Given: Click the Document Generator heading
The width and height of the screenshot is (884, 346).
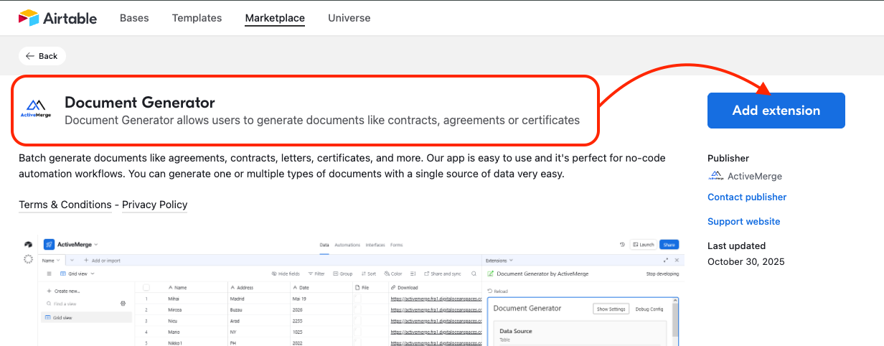Looking at the screenshot, I should [140, 102].
